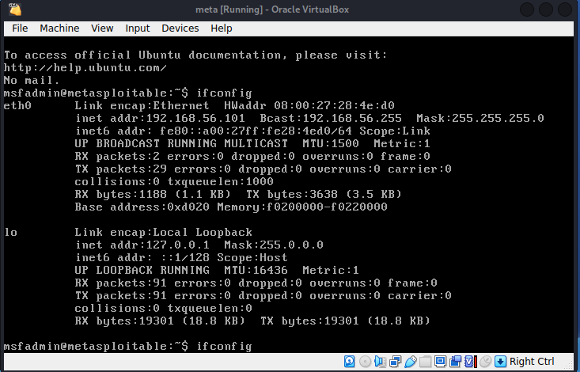This screenshot has width=580, height=372.
Task: Click the Right Ctrl host key label
Action: point(532,361)
